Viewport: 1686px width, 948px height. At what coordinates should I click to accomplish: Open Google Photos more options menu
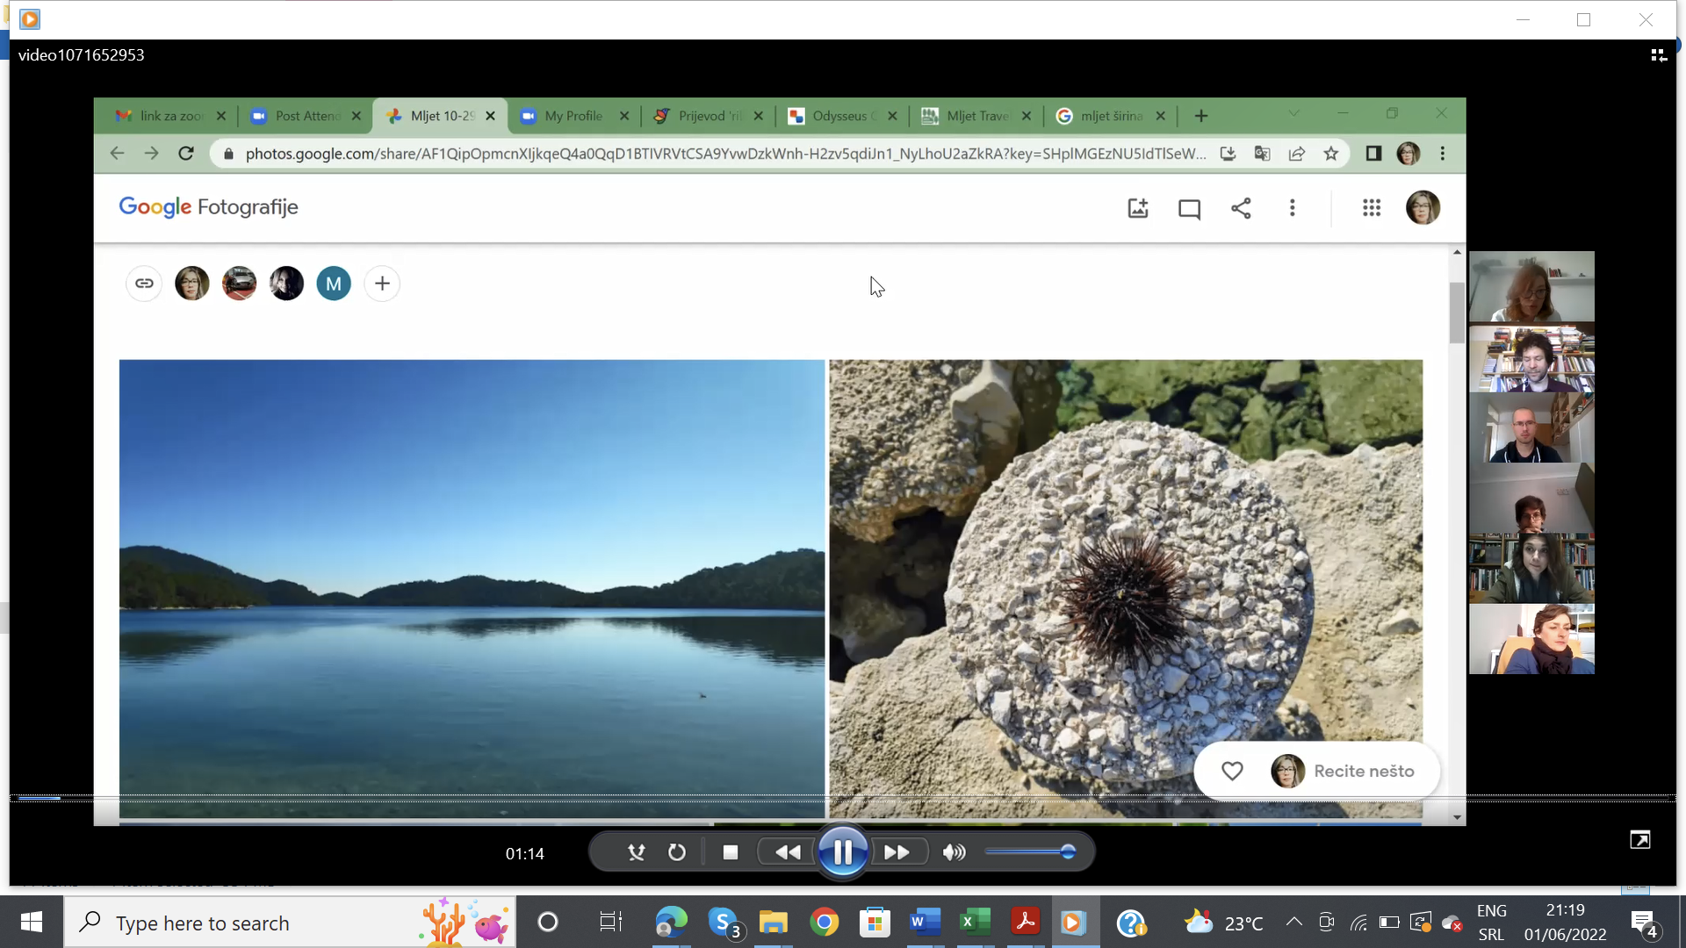(1292, 208)
